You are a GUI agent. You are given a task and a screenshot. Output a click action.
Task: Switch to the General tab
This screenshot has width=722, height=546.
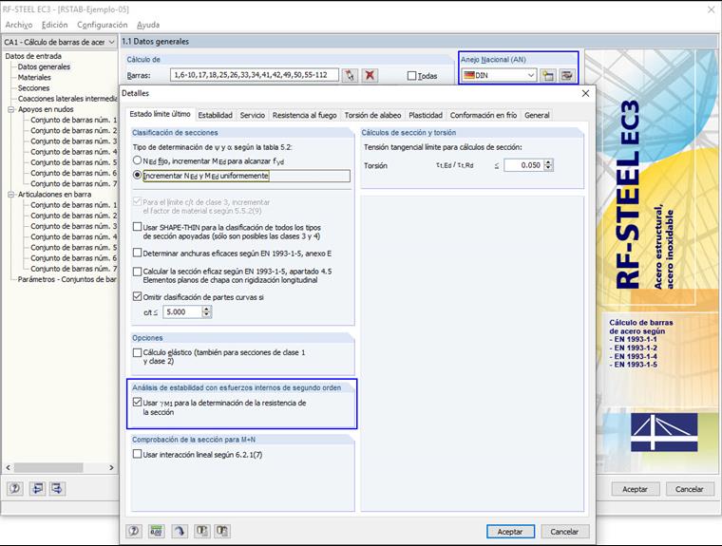pos(537,115)
